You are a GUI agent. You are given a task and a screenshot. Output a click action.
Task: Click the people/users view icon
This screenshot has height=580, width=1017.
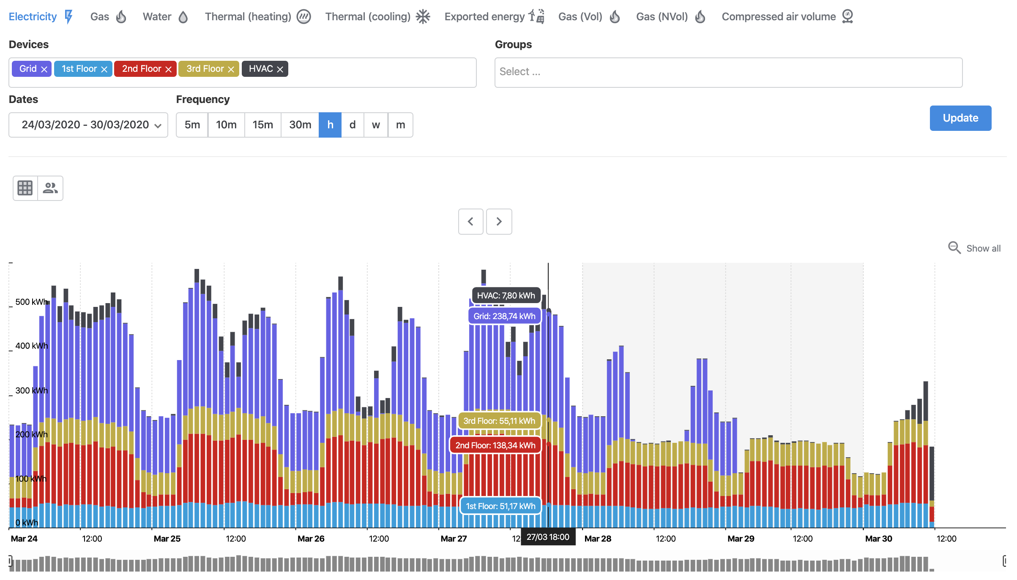point(50,188)
